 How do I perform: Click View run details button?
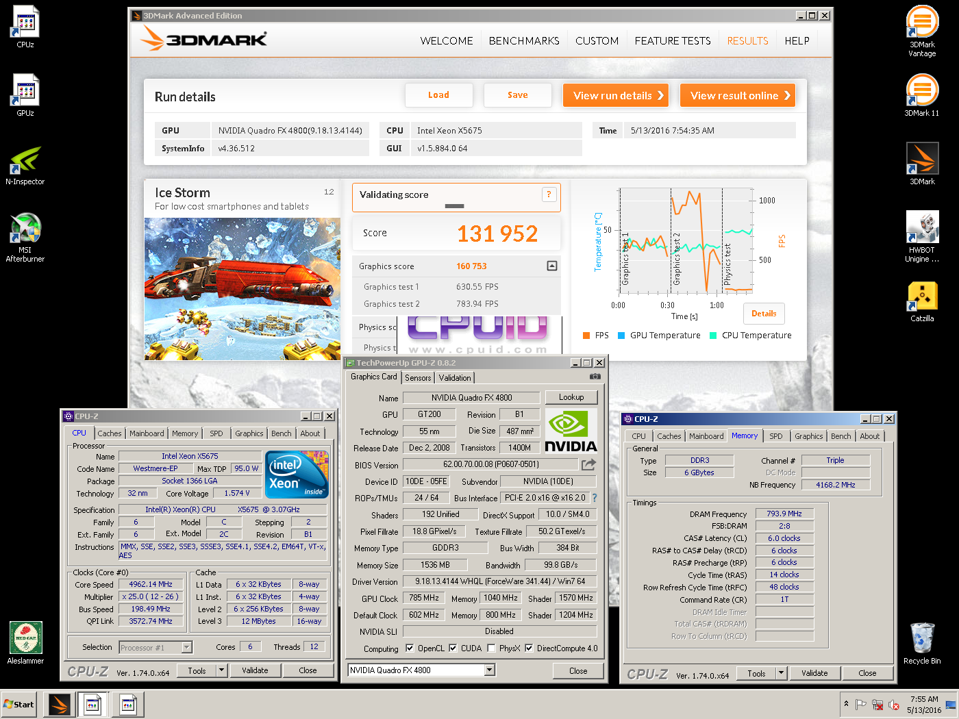coord(616,95)
